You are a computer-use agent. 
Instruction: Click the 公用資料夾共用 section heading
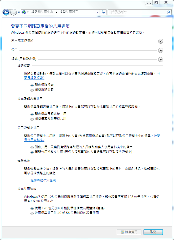tap(28, 128)
